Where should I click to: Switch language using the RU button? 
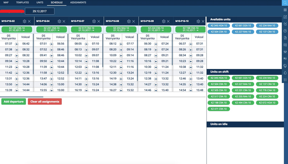(x=285, y=59)
